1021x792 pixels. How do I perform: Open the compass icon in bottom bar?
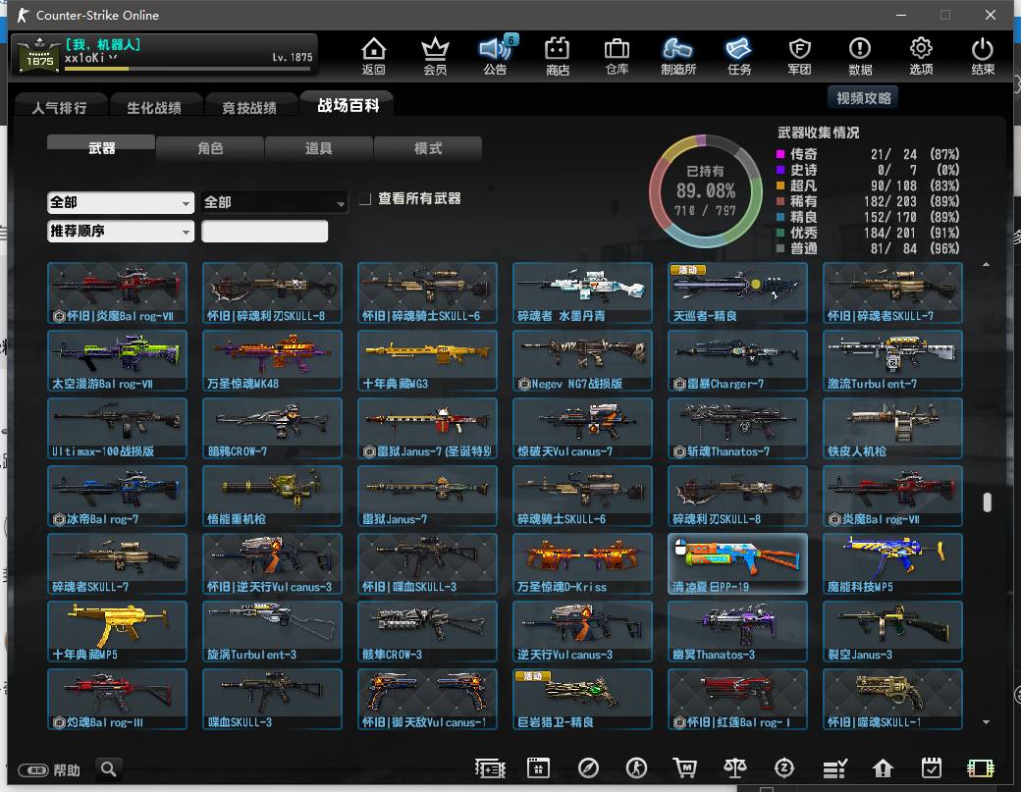click(588, 768)
